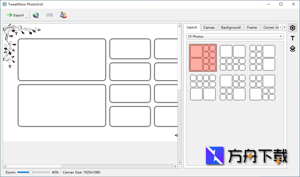This screenshot has width=300, height=177.
Task: Switch to the Background tab
Action: [231, 27]
